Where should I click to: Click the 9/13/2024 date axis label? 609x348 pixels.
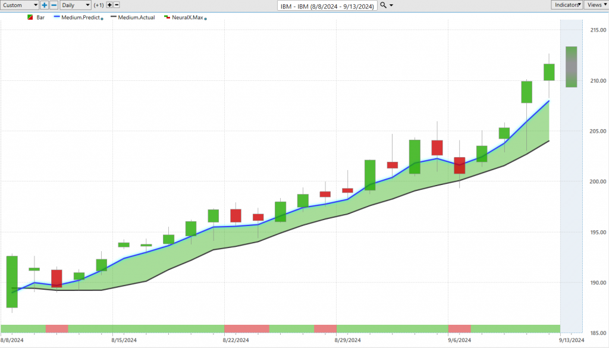572,340
